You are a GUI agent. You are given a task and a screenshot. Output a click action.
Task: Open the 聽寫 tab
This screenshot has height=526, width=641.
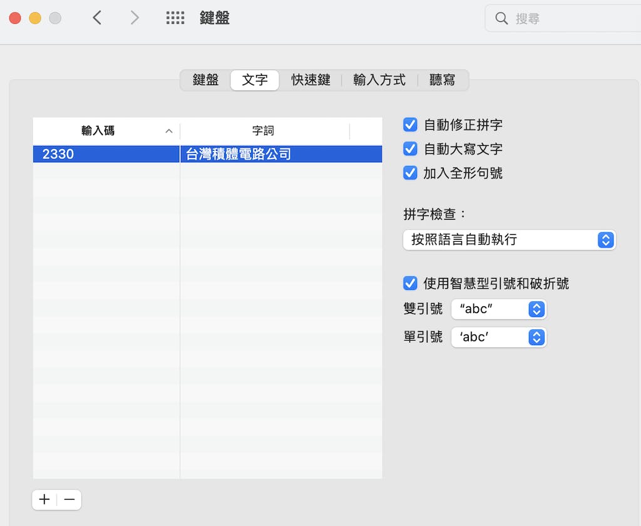pos(442,80)
